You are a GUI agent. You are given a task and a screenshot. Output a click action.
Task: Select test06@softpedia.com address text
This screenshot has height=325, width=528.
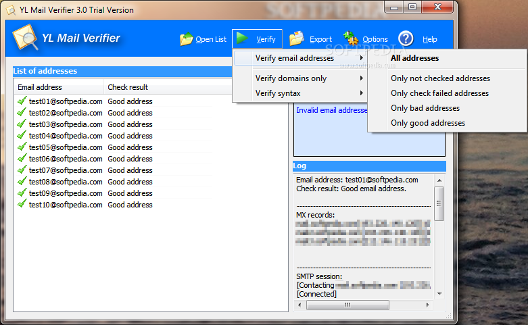pos(66,159)
